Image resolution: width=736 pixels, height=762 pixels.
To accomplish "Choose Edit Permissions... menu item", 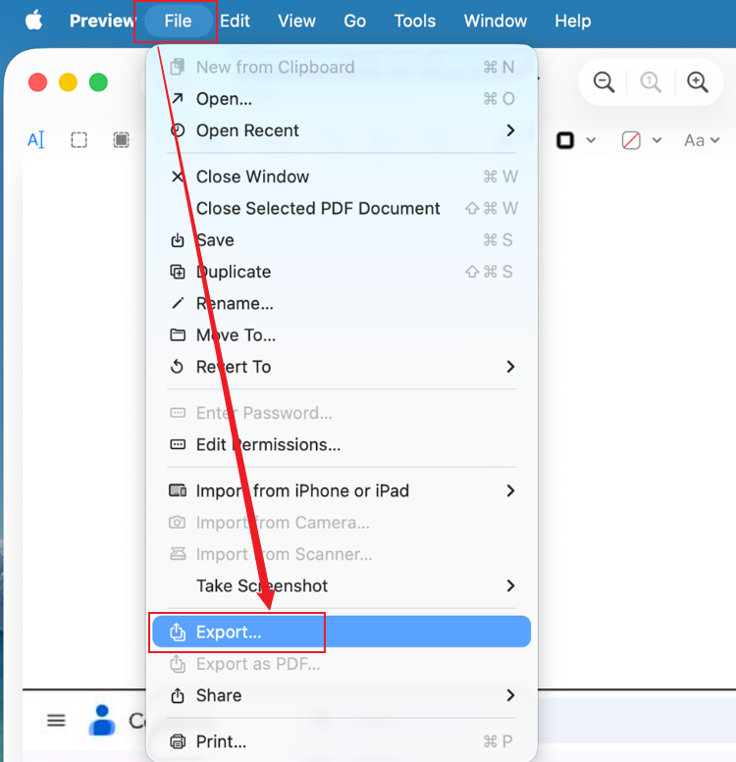I will pos(342,444).
